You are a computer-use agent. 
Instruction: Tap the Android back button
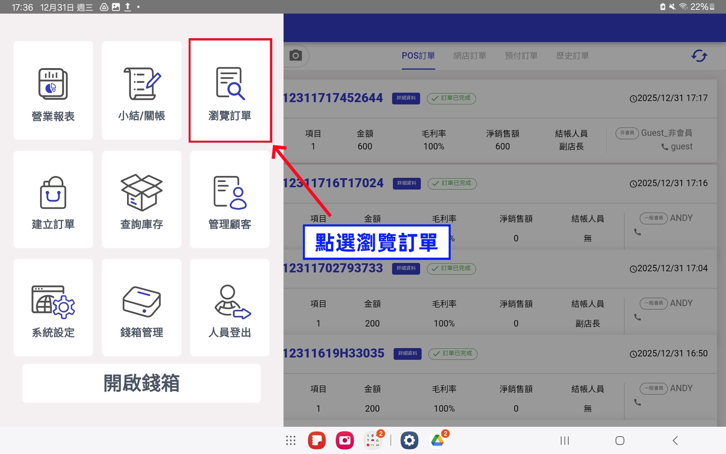(675, 440)
